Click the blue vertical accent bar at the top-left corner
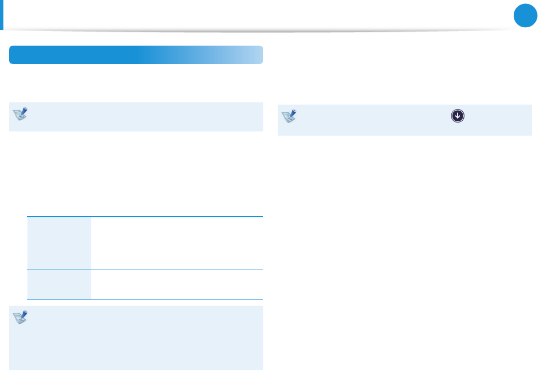Viewport: 541px width, 384px height. tap(2, 15)
